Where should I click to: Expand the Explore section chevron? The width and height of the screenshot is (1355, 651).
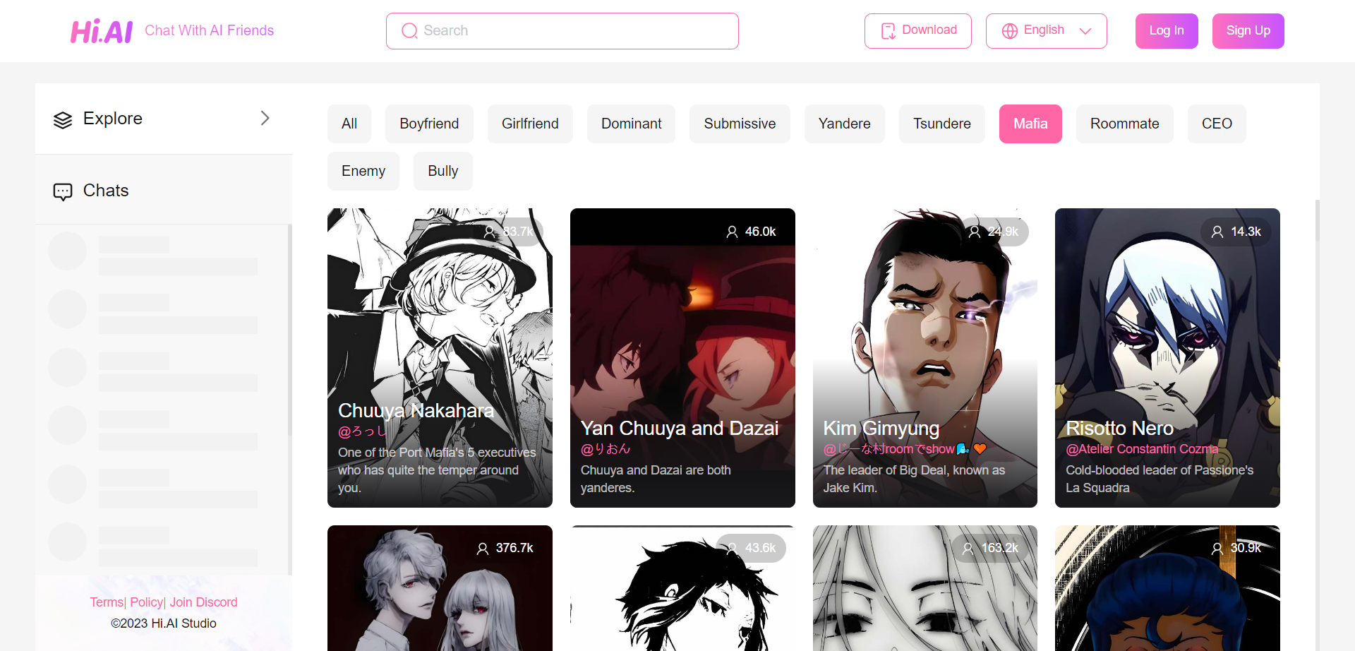point(265,118)
